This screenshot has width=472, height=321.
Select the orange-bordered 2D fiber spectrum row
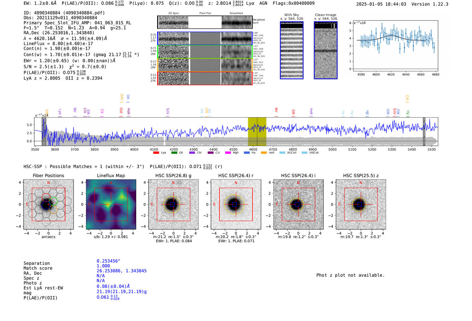(205, 65)
